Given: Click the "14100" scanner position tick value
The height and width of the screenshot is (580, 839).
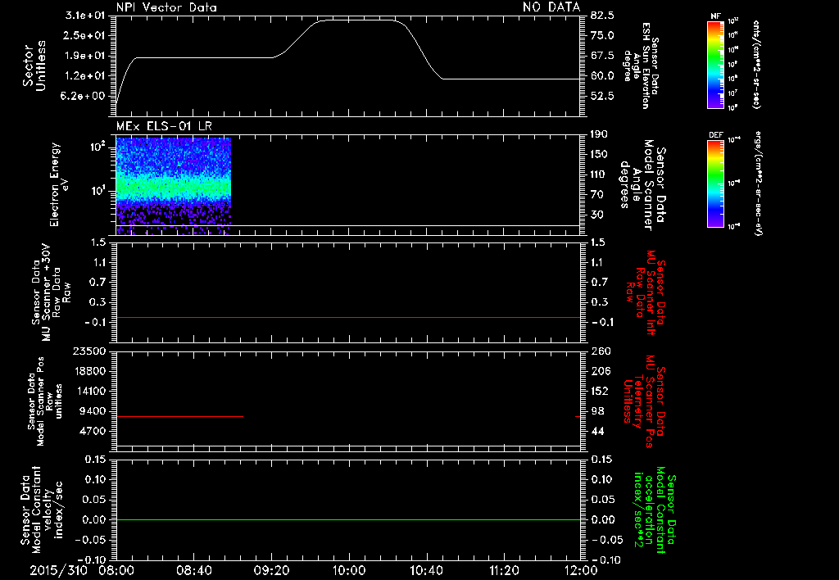Looking at the screenshot, I should [x=89, y=391].
